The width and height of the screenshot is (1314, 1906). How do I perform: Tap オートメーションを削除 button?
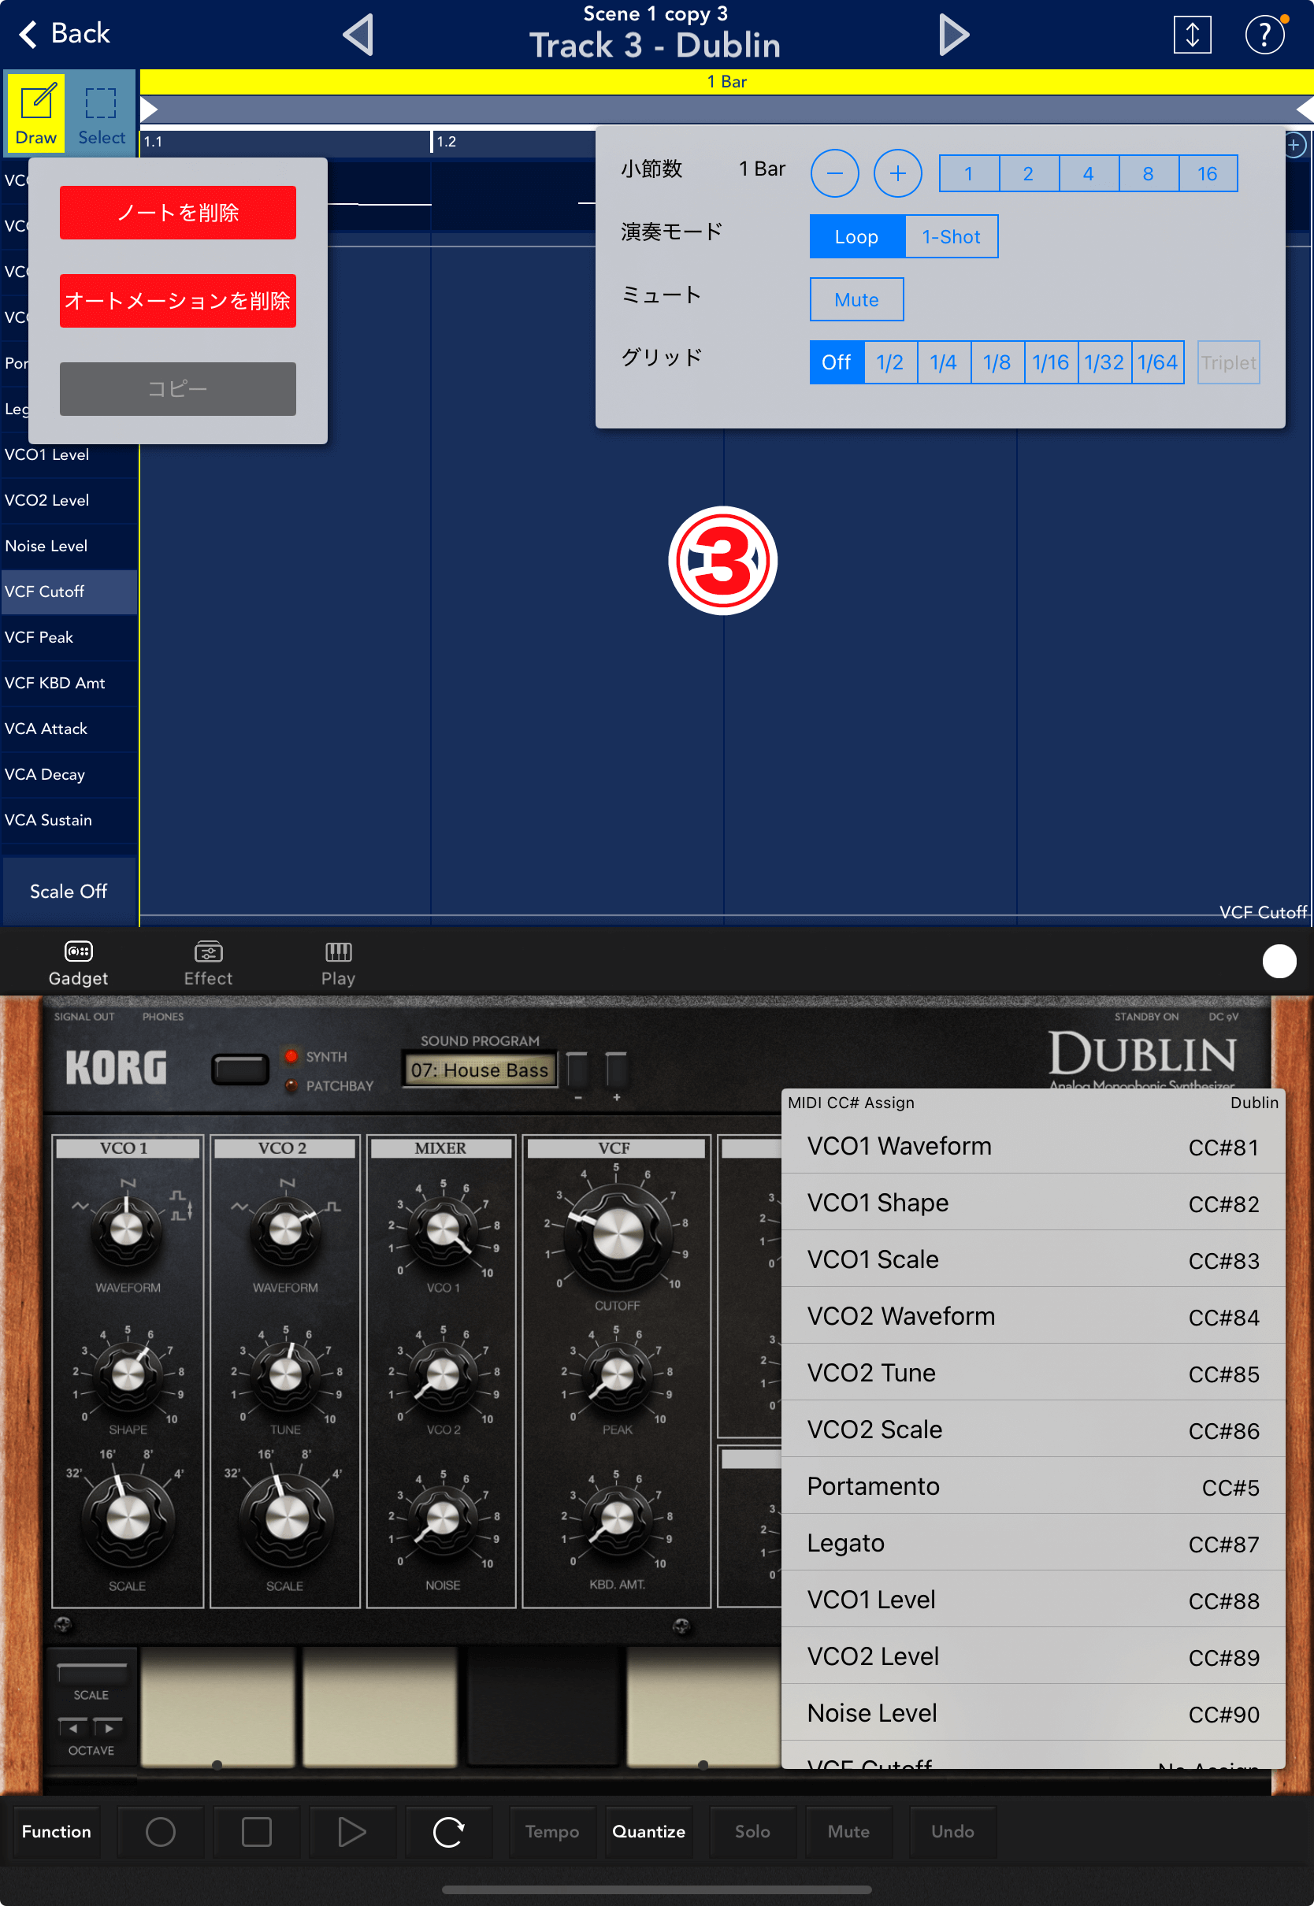[178, 300]
